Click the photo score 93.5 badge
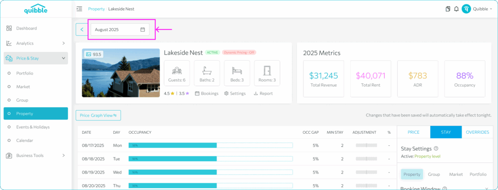This screenshot has height=190, width=498. point(94,54)
